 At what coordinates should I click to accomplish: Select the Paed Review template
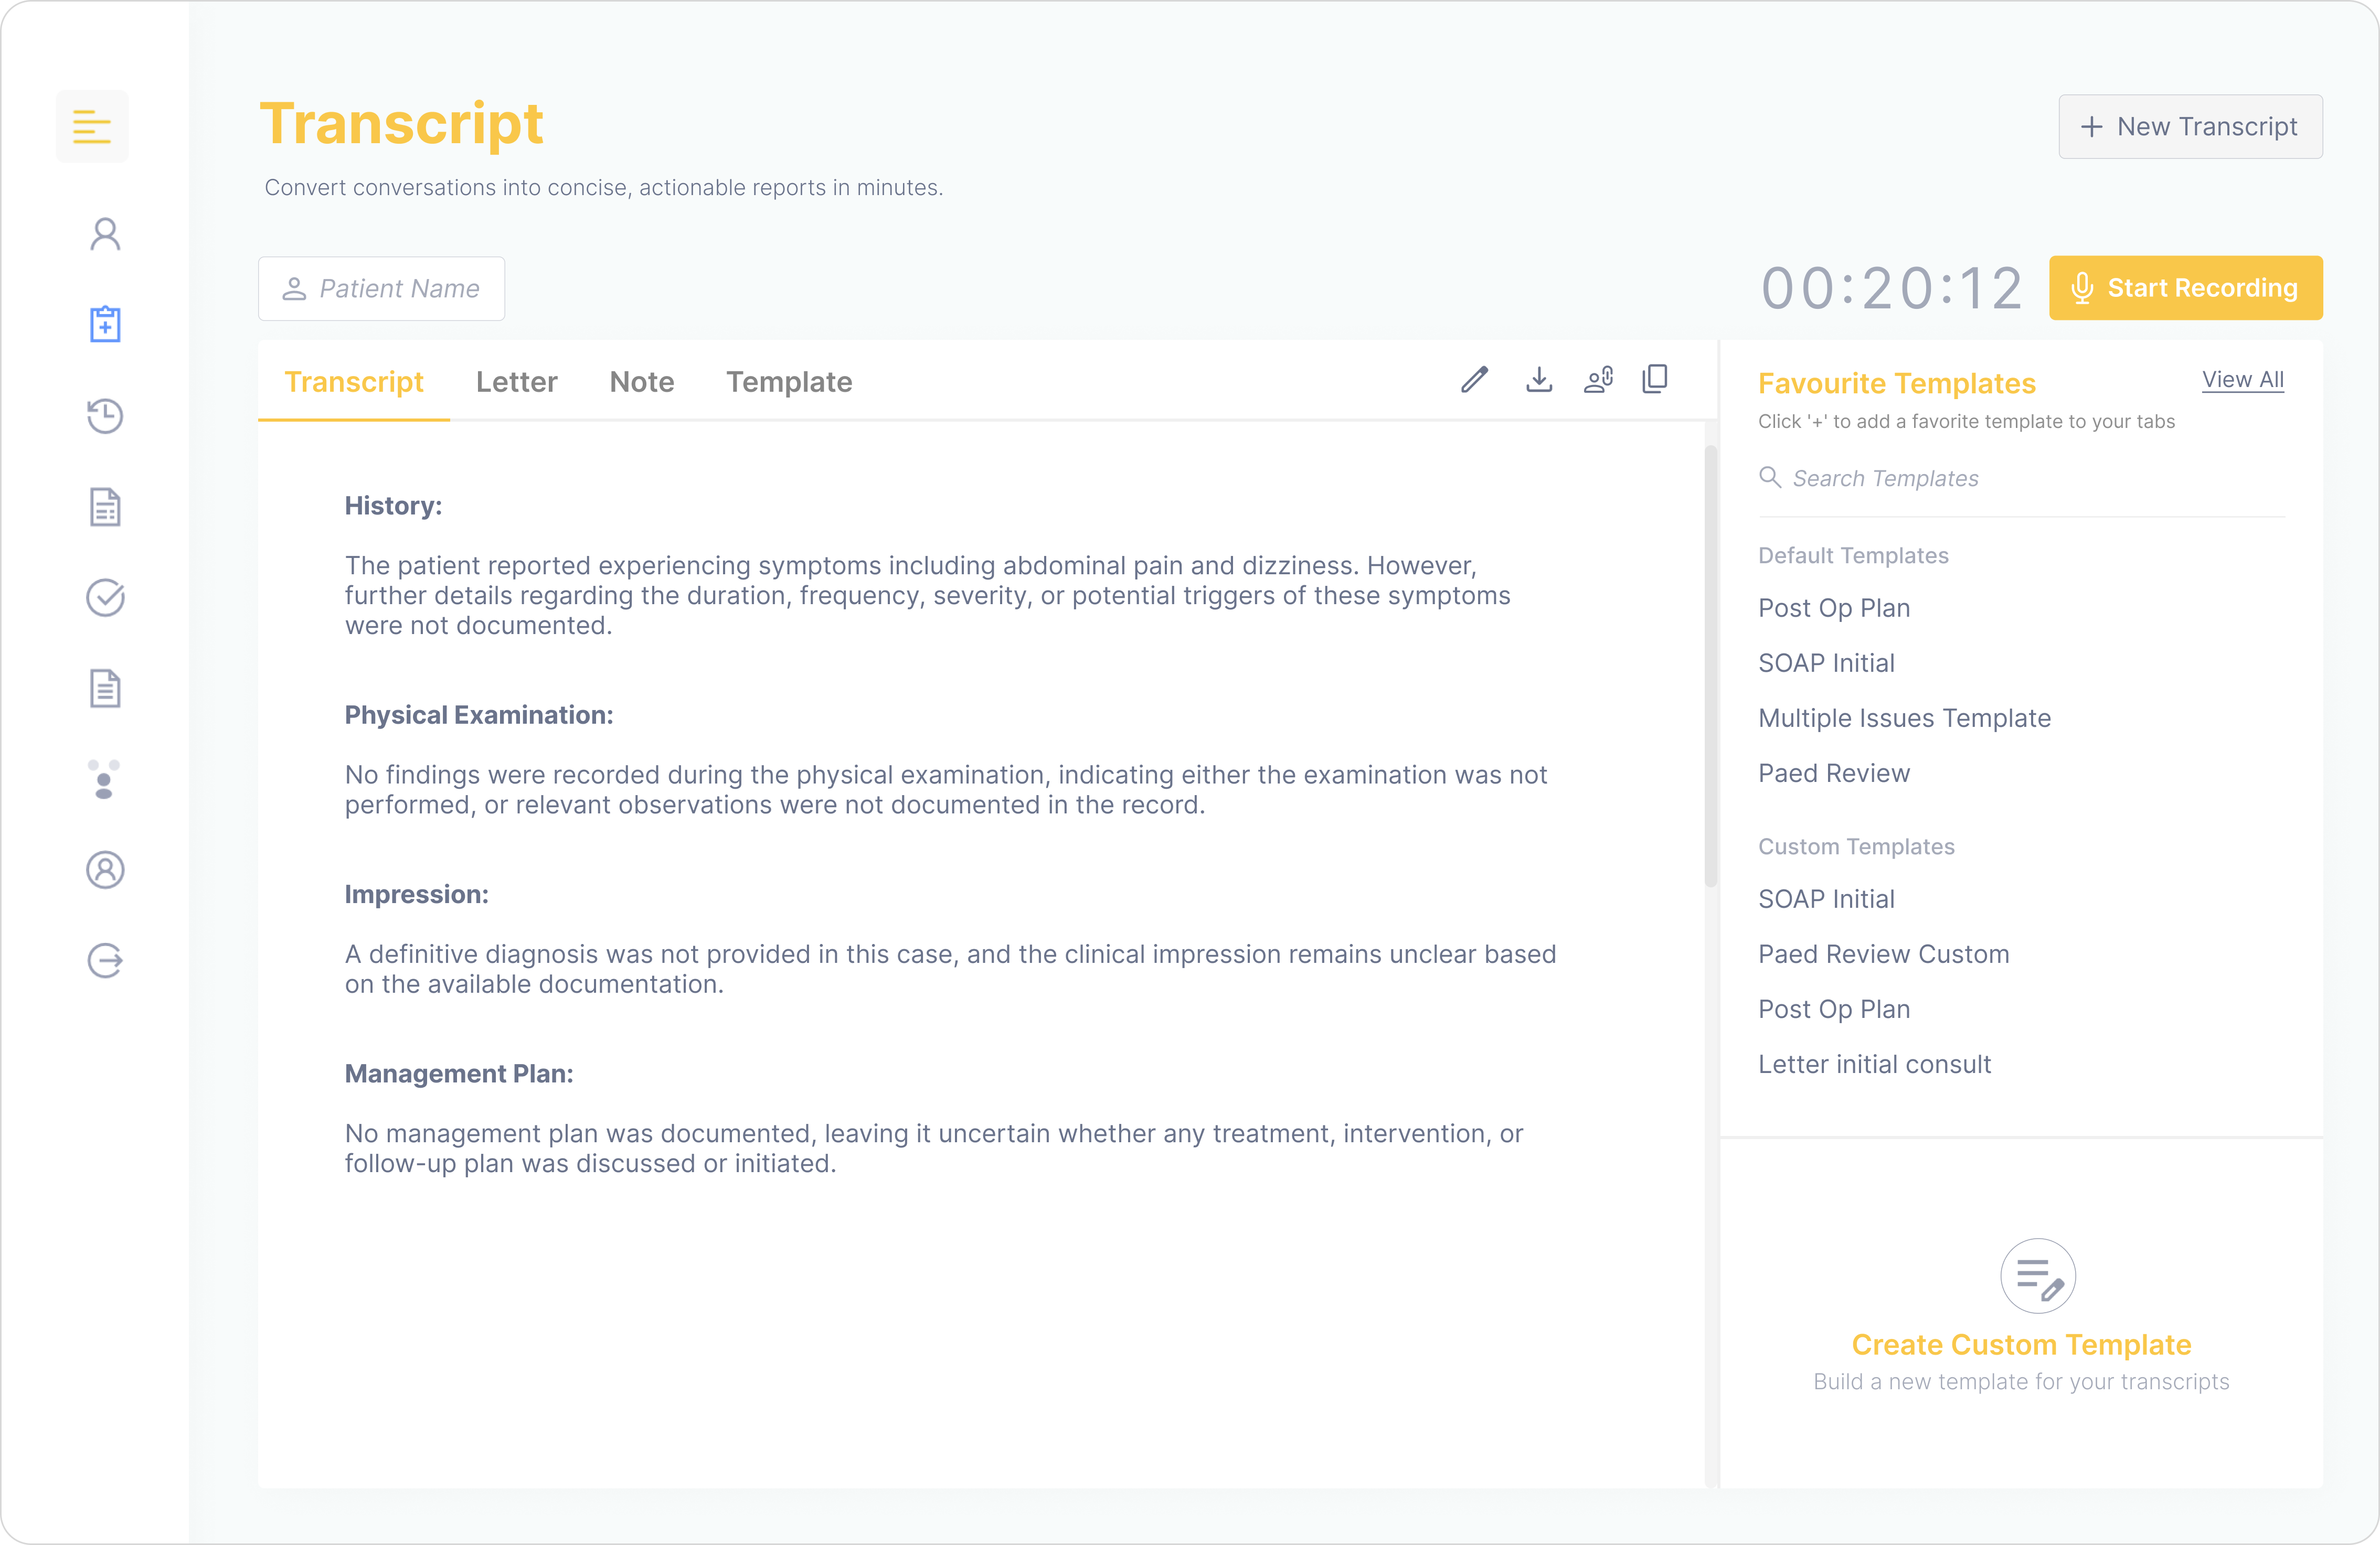tap(1834, 773)
